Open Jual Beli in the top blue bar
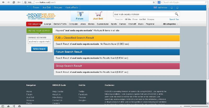Viewport: 209px width, 108px height. [47, 8]
